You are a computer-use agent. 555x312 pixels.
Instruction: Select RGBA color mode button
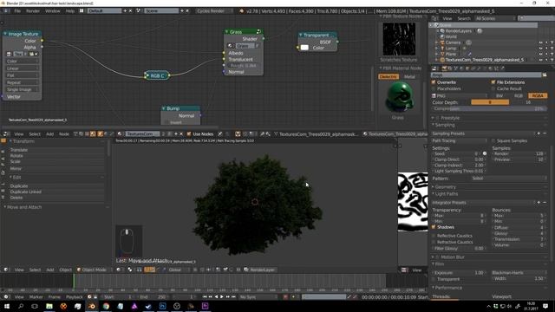tap(538, 95)
